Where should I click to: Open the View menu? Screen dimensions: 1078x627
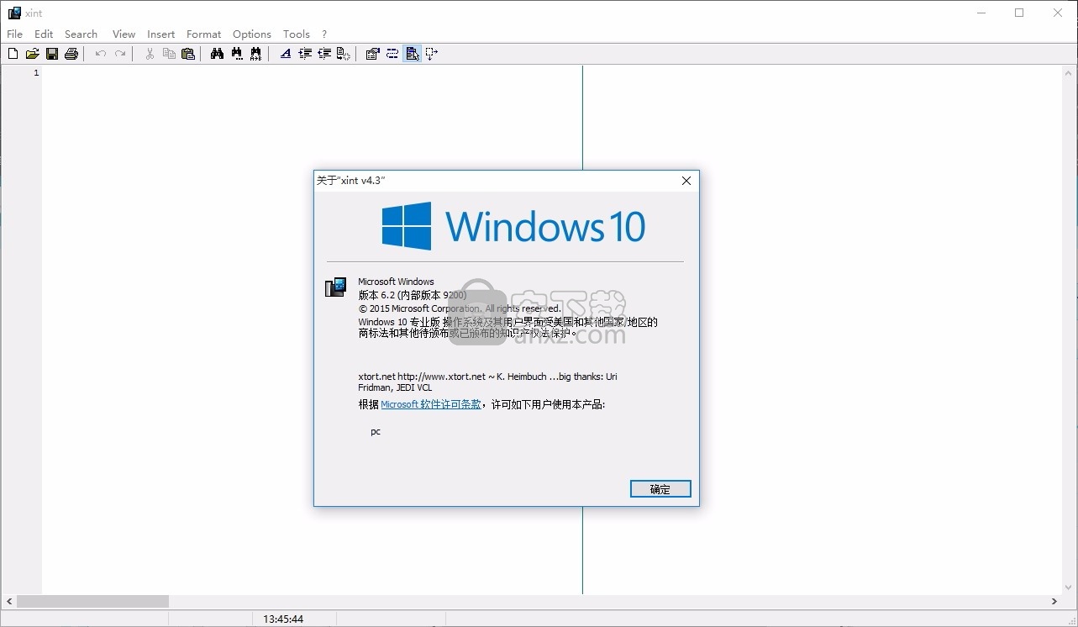pos(124,34)
